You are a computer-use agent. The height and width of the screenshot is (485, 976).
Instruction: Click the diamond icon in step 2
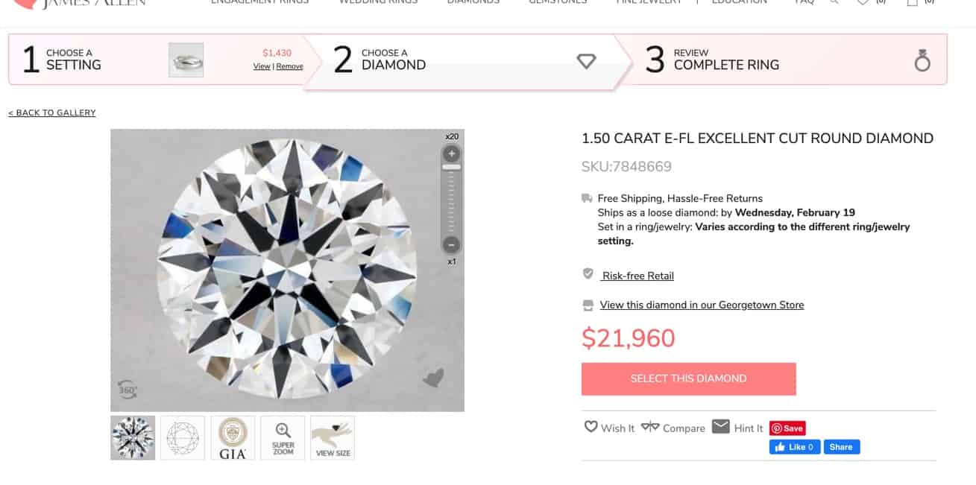click(586, 60)
